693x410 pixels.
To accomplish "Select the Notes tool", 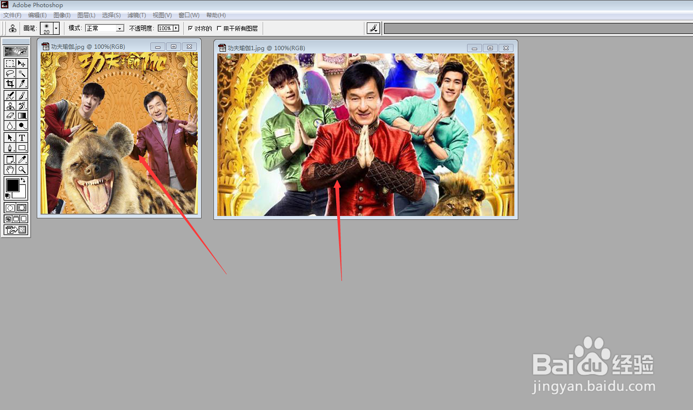I will (x=10, y=160).
